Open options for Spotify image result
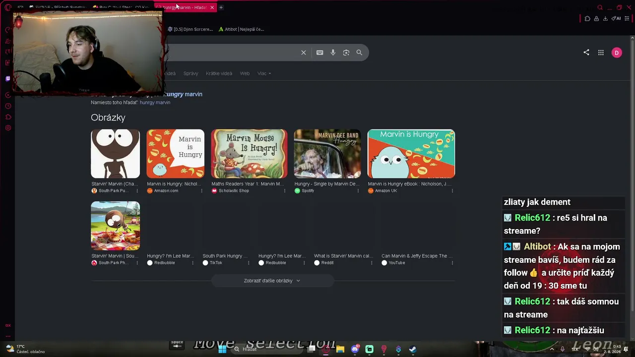 [x=358, y=191]
